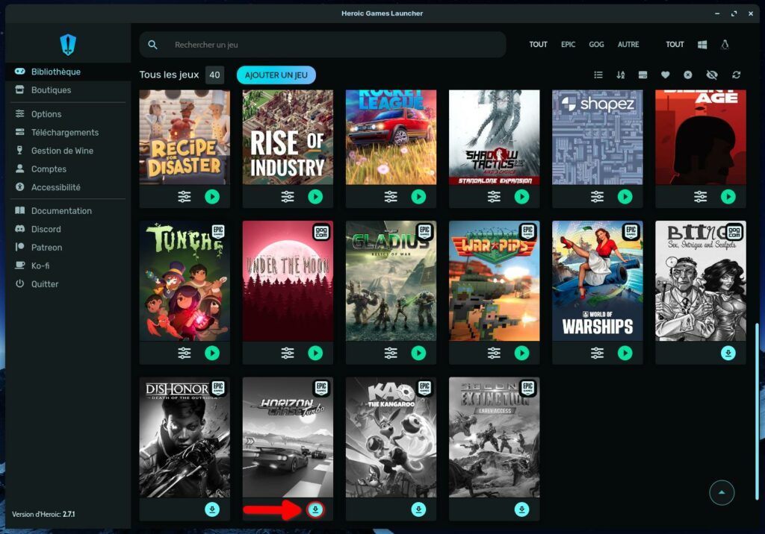Click the Rechercher un jeu search field
The image size is (765, 534).
point(329,45)
